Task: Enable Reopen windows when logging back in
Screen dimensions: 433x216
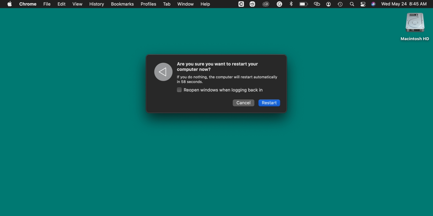Action: [179, 90]
